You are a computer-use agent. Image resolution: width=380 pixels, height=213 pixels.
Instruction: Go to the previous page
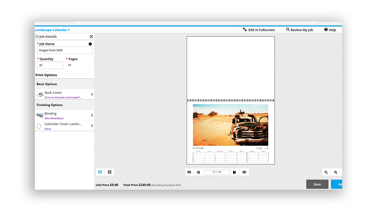tap(198, 172)
